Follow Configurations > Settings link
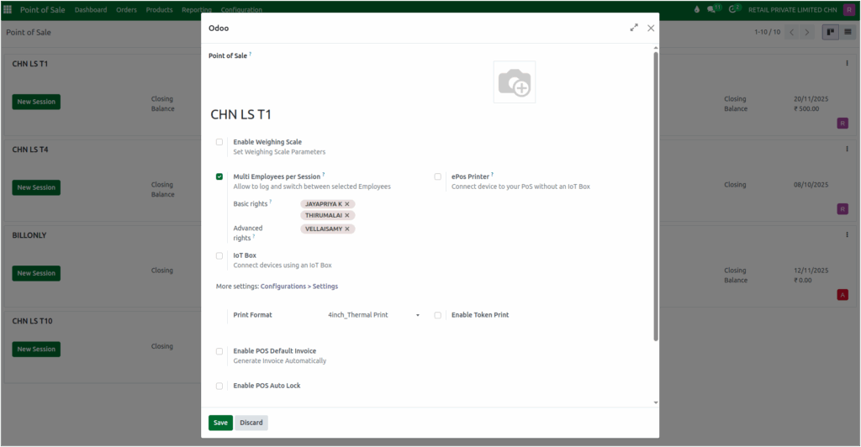 (299, 287)
